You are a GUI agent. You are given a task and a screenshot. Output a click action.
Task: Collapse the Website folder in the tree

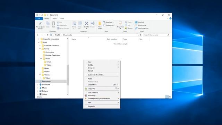tap(40, 75)
